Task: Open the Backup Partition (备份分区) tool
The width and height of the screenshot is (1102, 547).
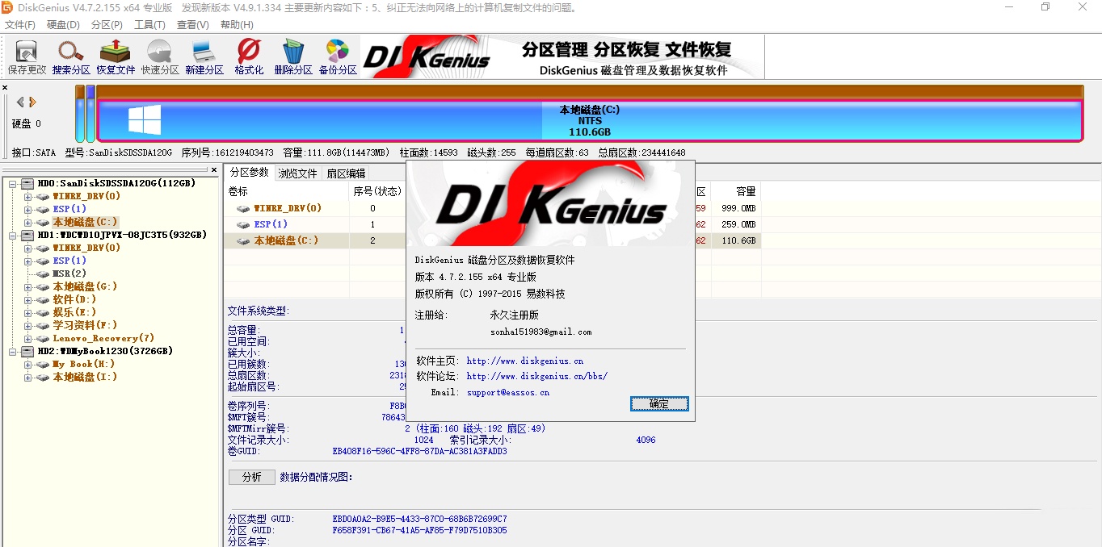Action: tap(338, 56)
